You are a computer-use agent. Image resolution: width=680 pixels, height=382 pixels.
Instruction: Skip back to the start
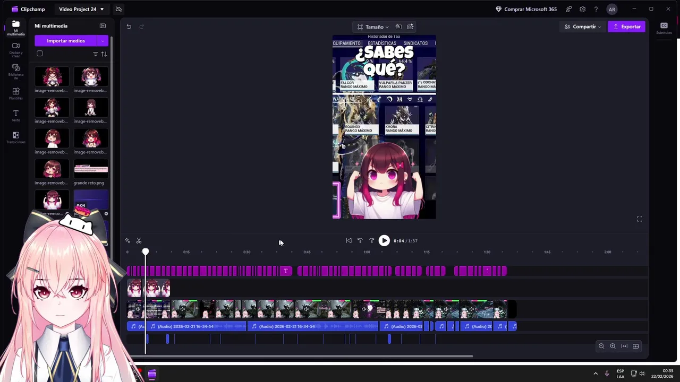coord(348,241)
